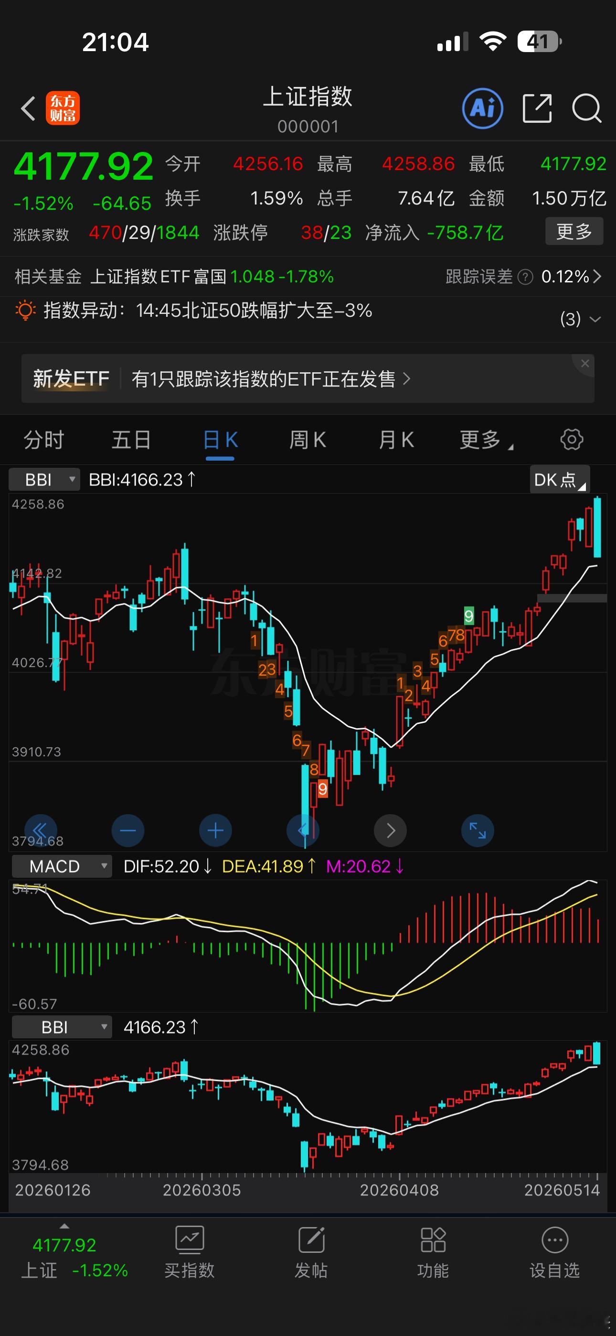Tap the 20260514 date label

pos(562,1190)
